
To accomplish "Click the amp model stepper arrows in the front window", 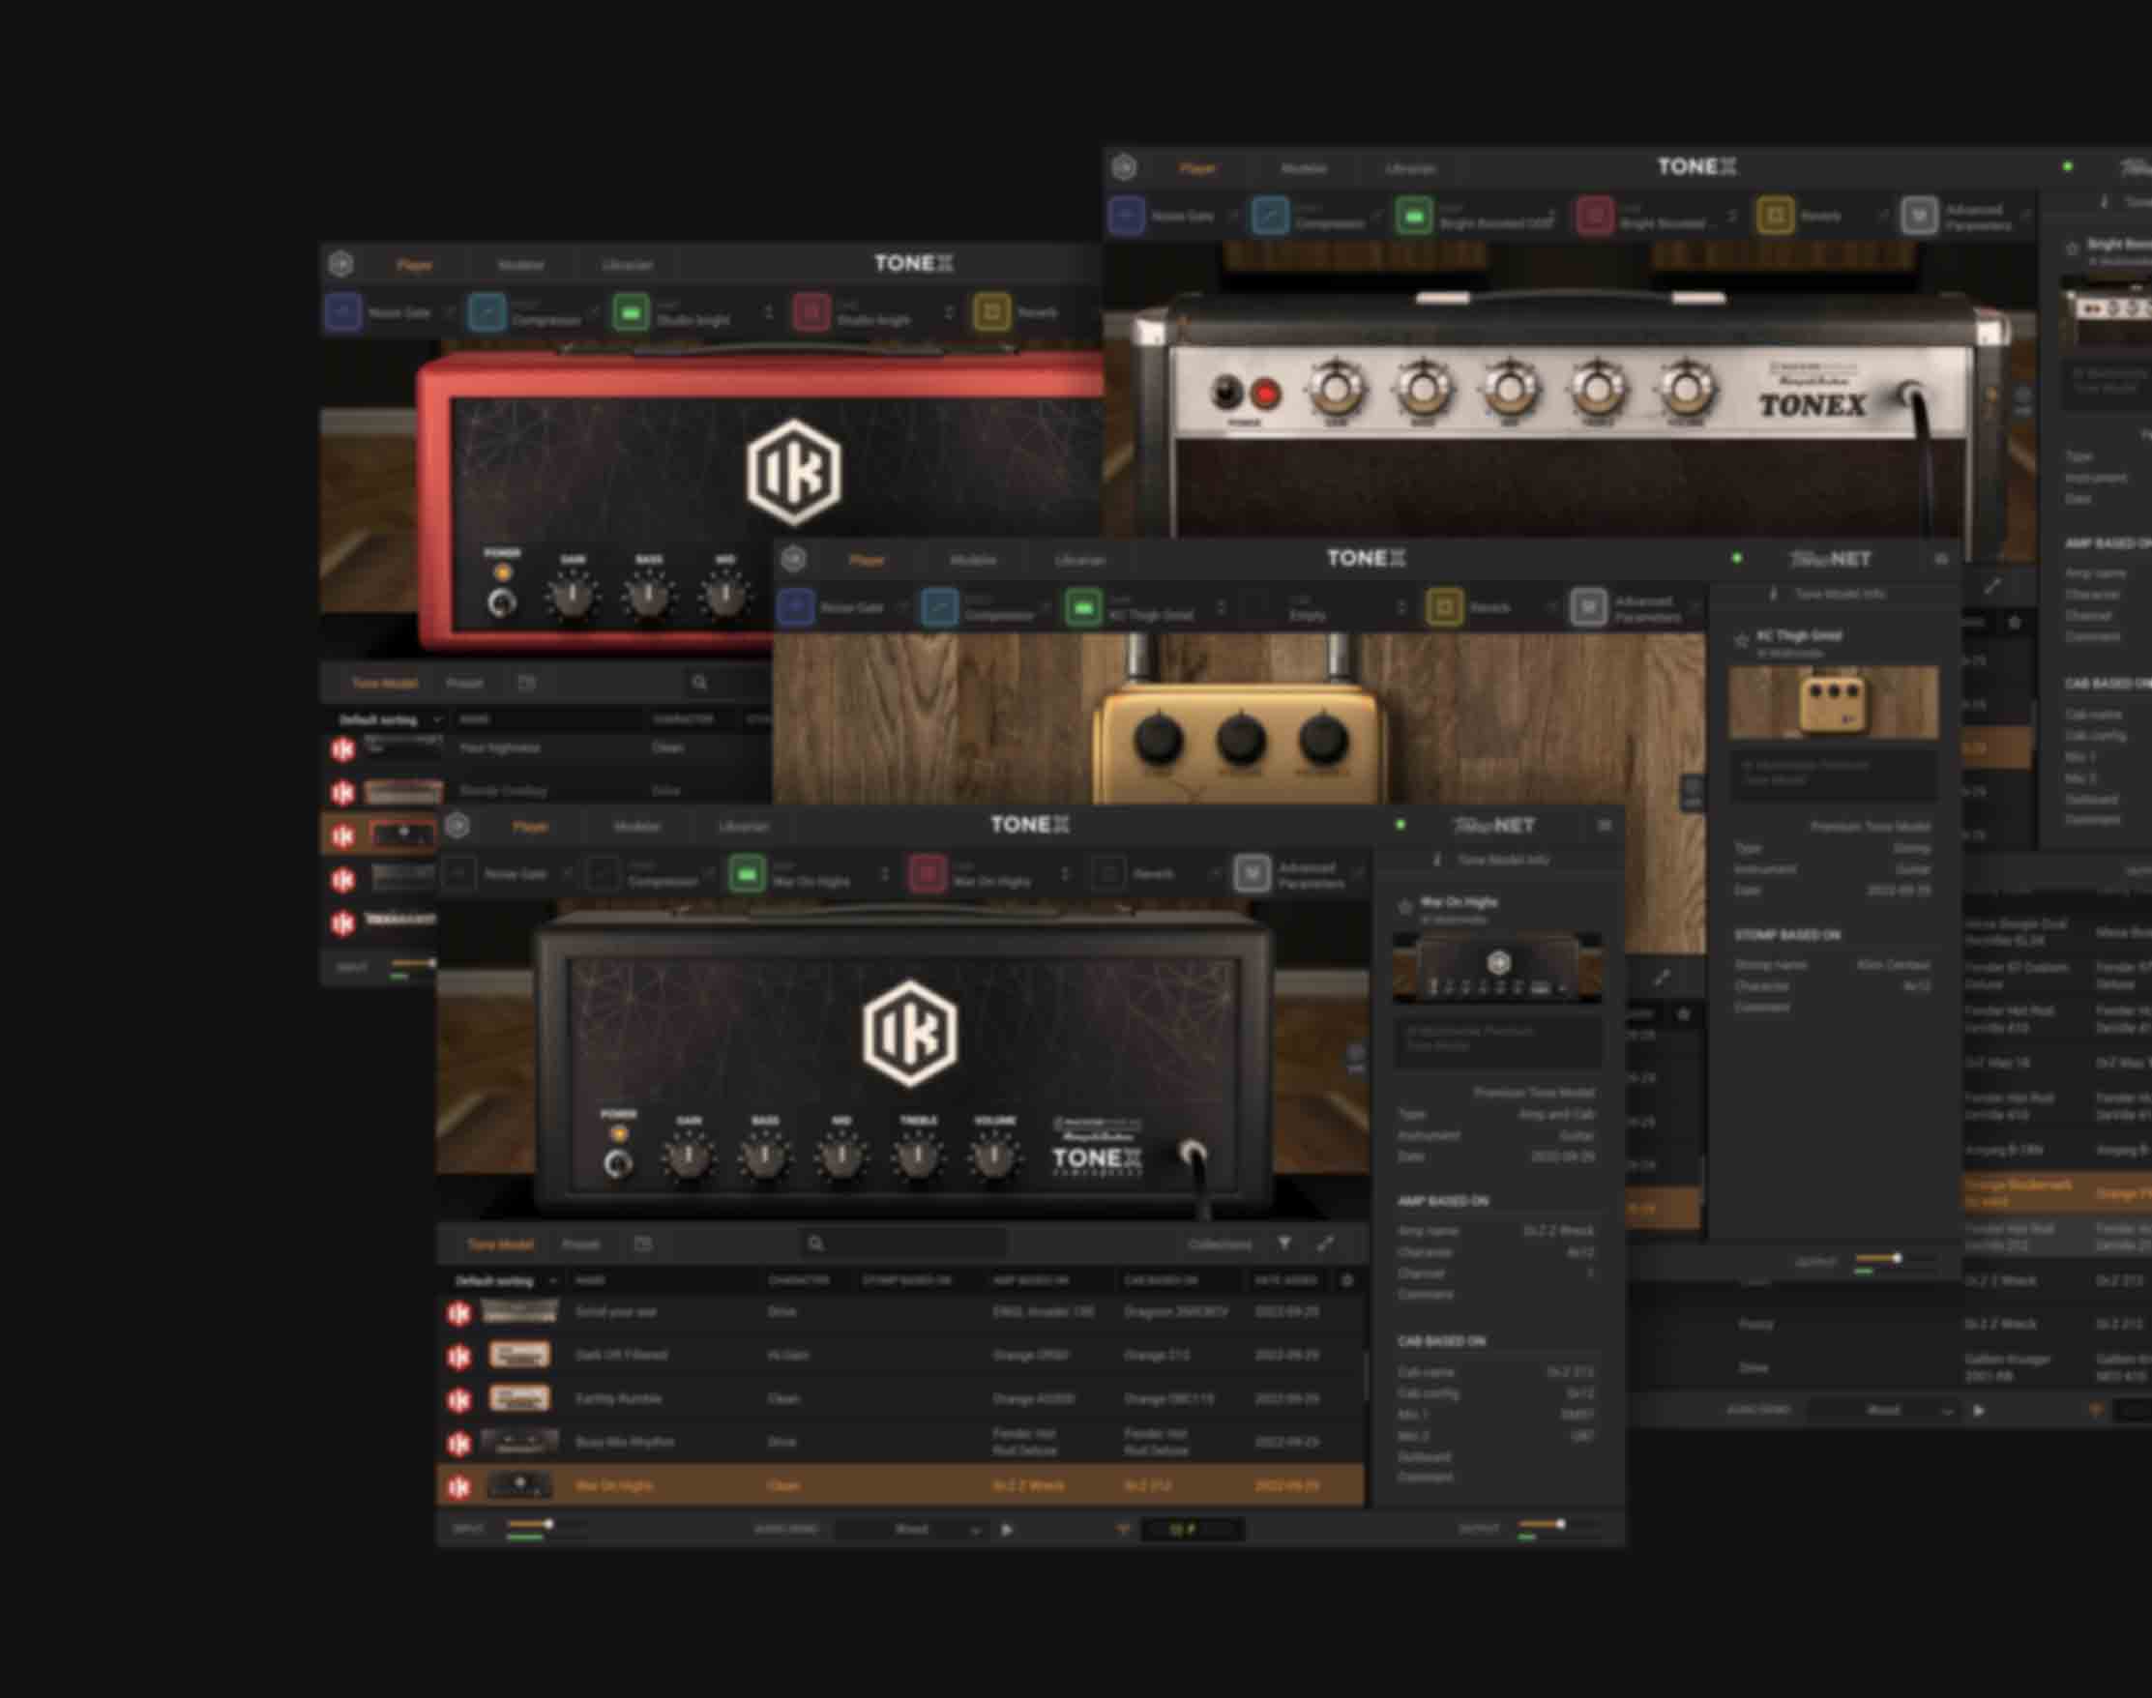I will (x=884, y=874).
